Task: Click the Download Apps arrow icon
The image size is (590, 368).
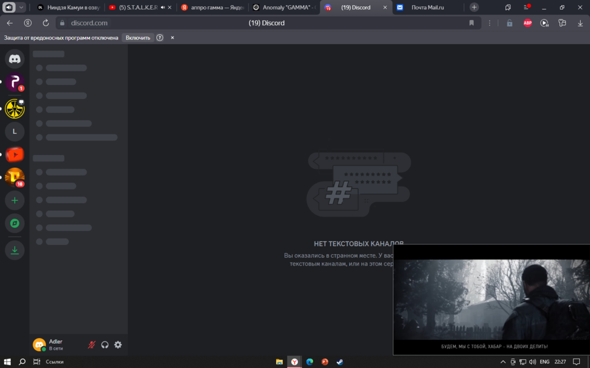Action: coord(15,250)
